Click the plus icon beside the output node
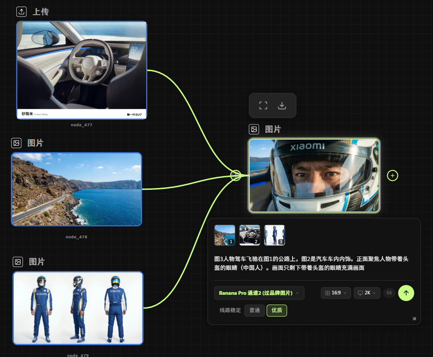Viewport: 433px width, 357px height. [392, 176]
